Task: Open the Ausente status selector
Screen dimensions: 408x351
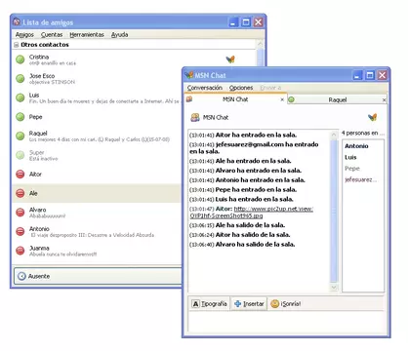Action: [98, 276]
